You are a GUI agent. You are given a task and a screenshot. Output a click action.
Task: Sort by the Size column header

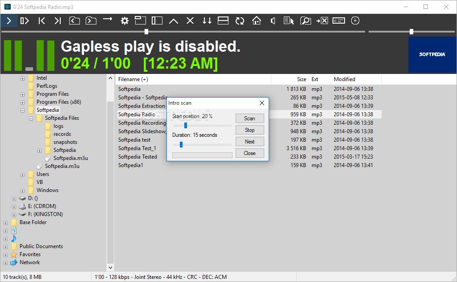pyautogui.click(x=290, y=79)
